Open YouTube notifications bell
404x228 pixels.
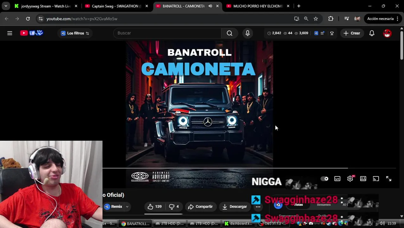pos(372,33)
